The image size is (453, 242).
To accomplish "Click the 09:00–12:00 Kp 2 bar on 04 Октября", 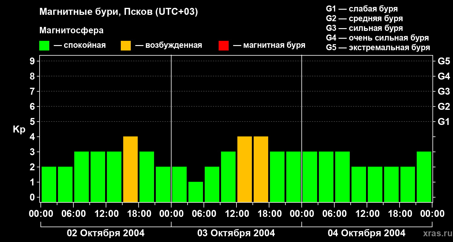I will (x=359, y=184).
